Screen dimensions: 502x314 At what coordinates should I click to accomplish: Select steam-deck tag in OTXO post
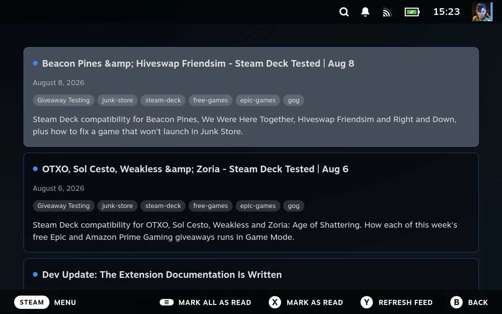pyautogui.click(x=163, y=206)
